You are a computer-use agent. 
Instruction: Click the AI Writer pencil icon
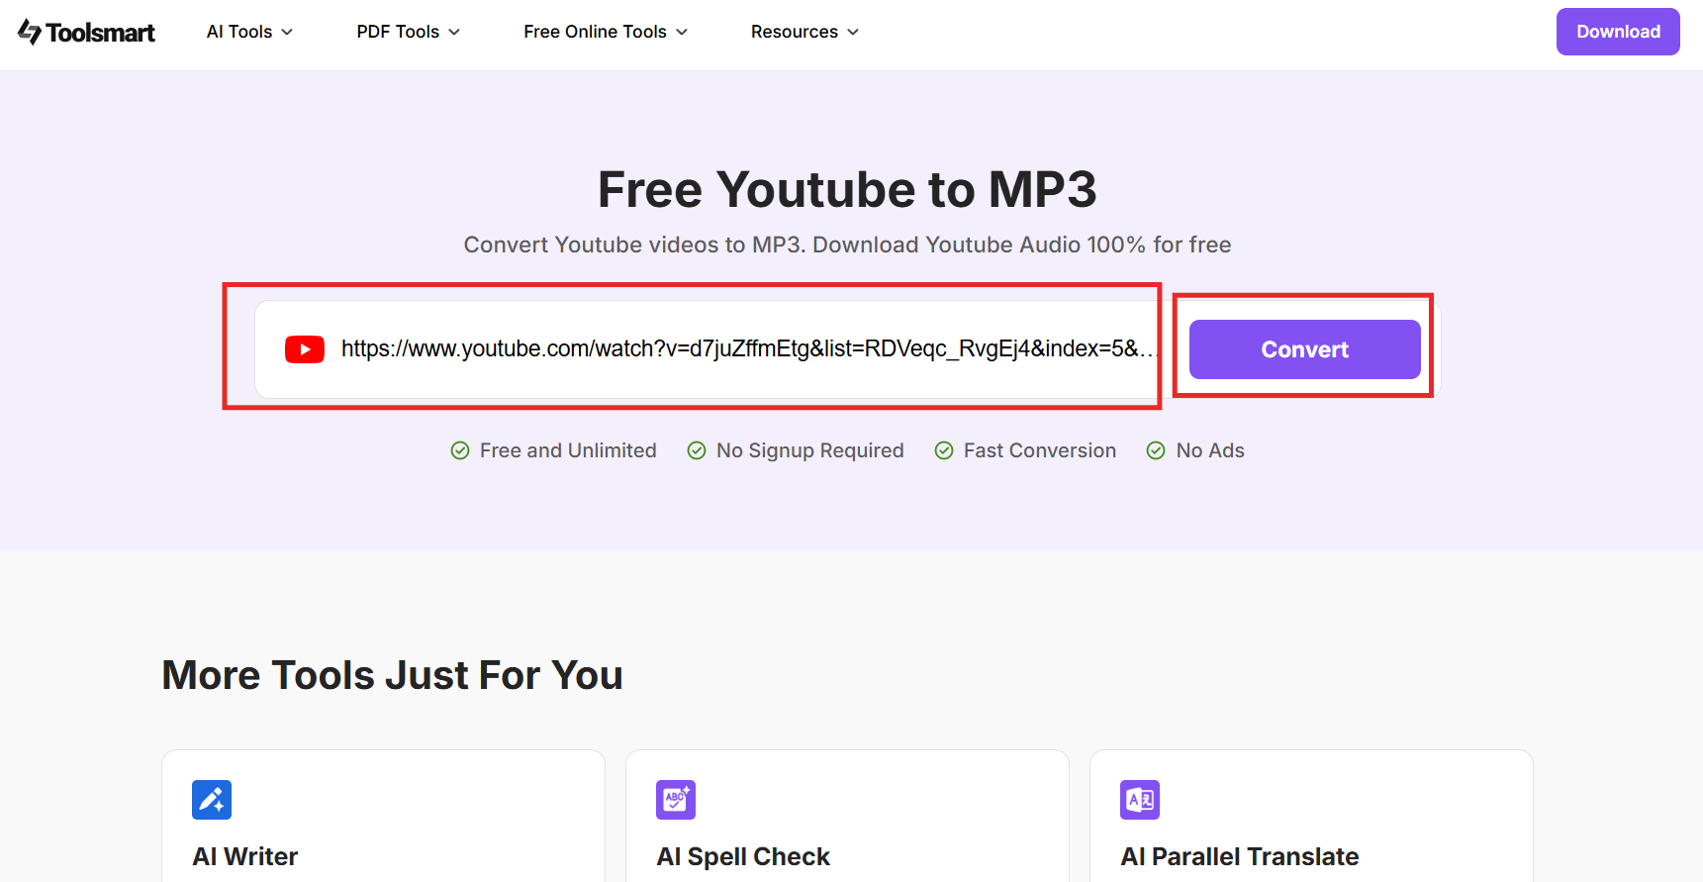(x=212, y=800)
